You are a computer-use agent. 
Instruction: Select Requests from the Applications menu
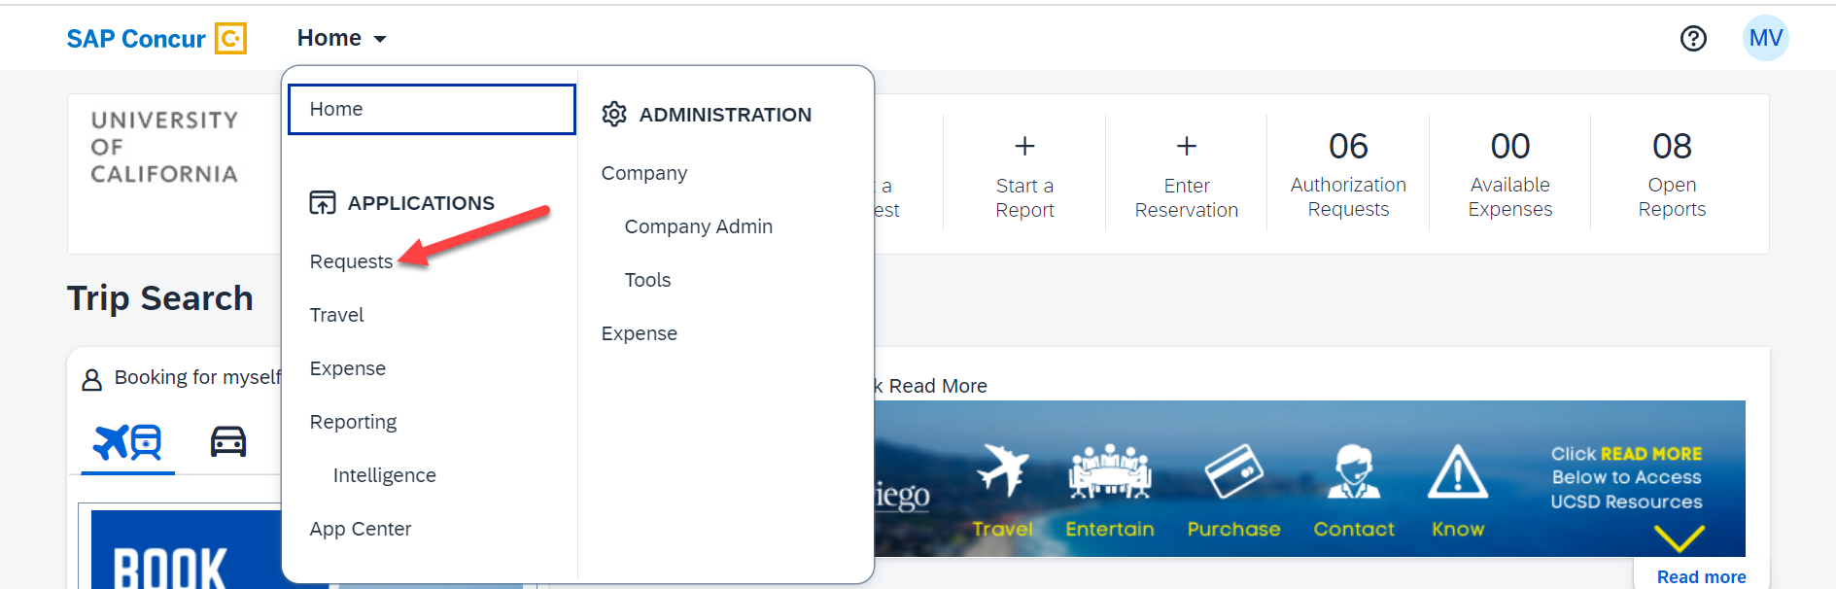(351, 260)
